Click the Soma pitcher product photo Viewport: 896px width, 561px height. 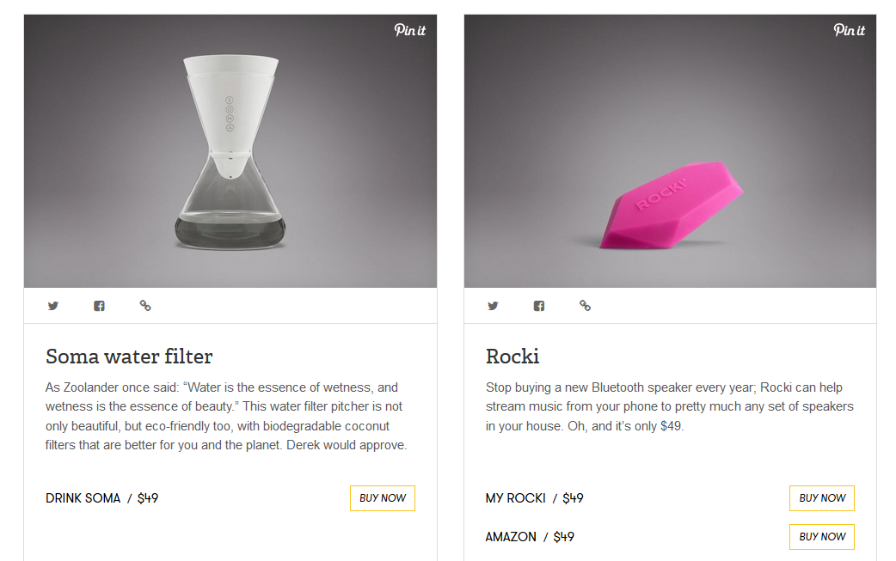(230, 151)
